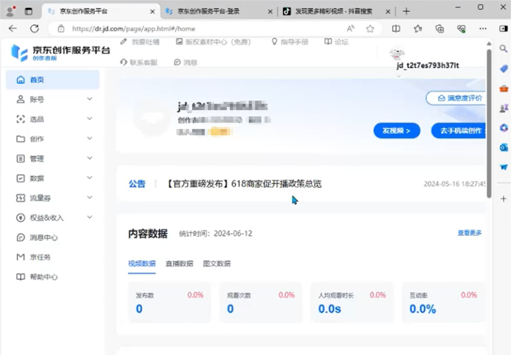Screen dimensions: 511x355
Task: Click the browser back arrow
Action: [x=12, y=29]
